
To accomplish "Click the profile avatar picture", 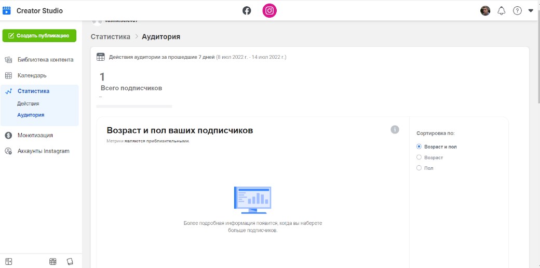I will click(485, 11).
